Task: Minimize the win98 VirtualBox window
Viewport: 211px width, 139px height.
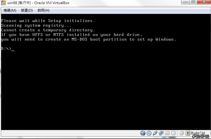Action: point(186,2)
